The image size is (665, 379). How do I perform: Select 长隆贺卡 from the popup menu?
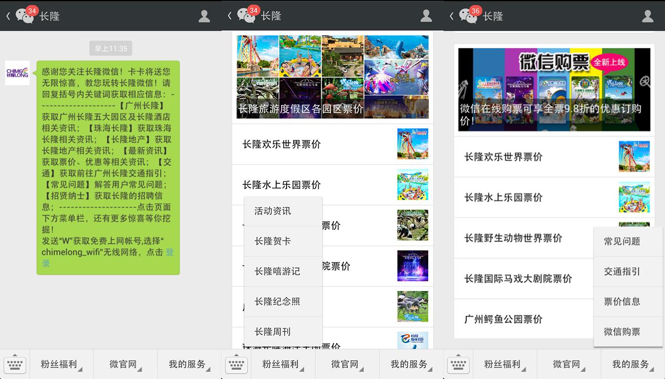coord(283,241)
